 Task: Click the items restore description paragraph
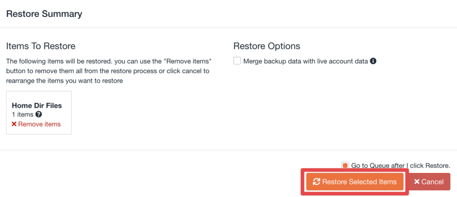point(108,71)
